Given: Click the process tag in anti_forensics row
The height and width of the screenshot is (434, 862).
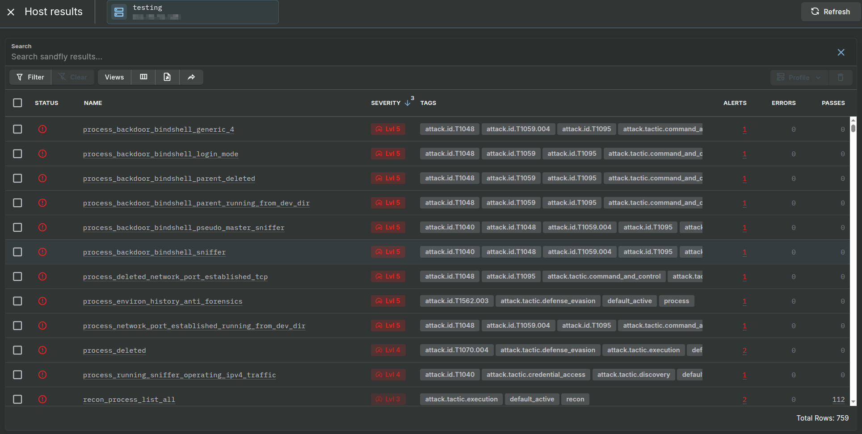Looking at the screenshot, I should (676, 301).
